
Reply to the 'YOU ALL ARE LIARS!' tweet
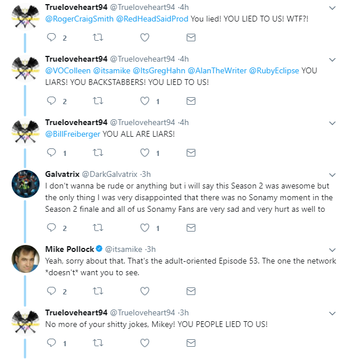click(52, 152)
